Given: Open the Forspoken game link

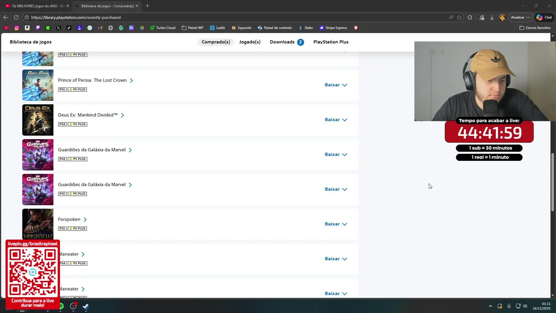Looking at the screenshot, I should click(73, 220).
